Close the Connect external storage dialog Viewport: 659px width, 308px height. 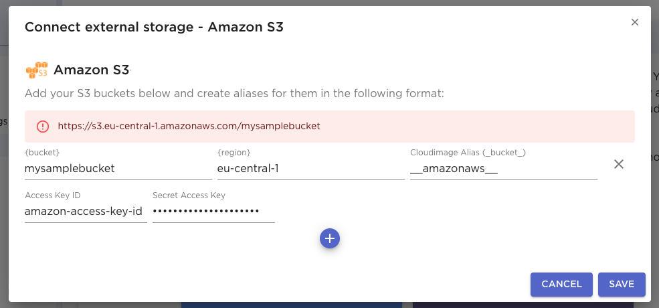click(635, 22)
